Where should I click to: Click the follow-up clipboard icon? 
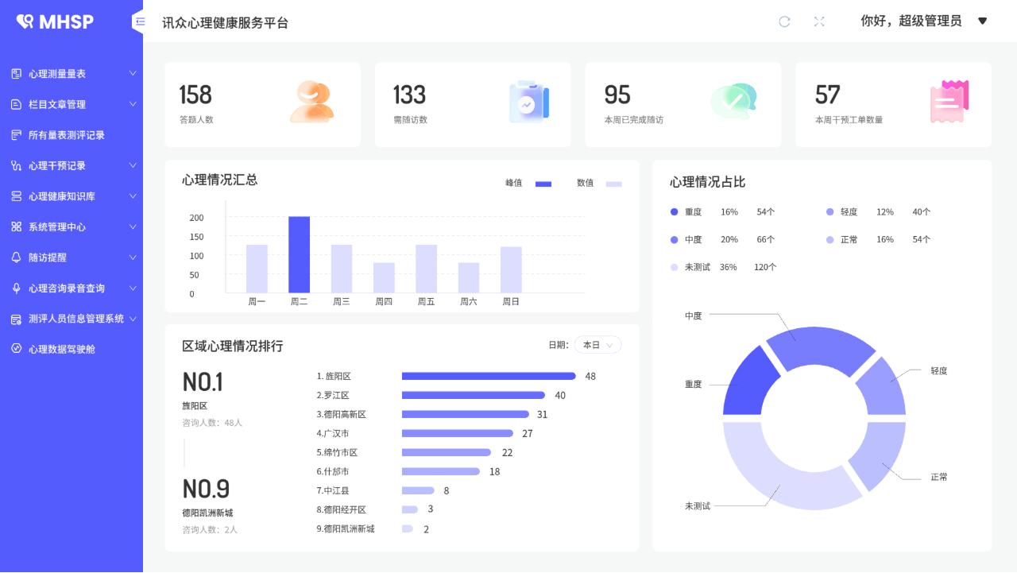[528, 103]
